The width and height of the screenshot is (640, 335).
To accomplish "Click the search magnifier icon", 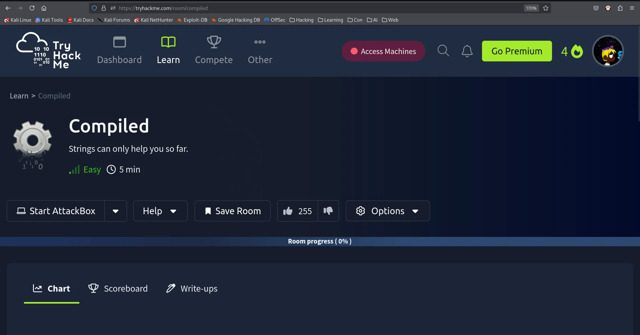I will [x=443, y=51].
